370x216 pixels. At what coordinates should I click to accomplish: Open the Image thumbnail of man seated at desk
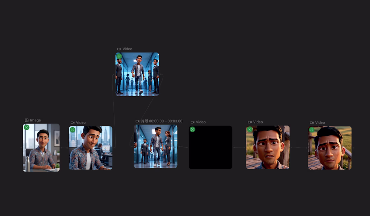(41, 148)
